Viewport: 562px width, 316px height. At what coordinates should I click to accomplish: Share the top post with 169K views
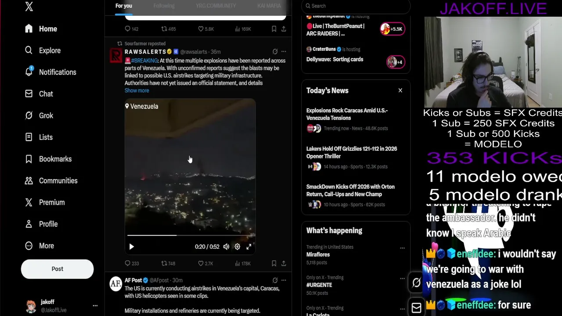284,29
